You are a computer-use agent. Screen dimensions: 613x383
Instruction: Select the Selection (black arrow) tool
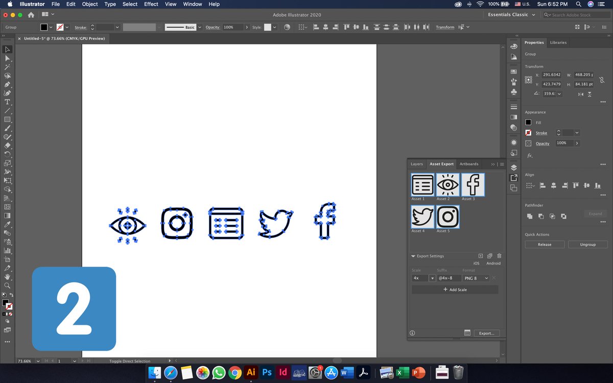8,50
